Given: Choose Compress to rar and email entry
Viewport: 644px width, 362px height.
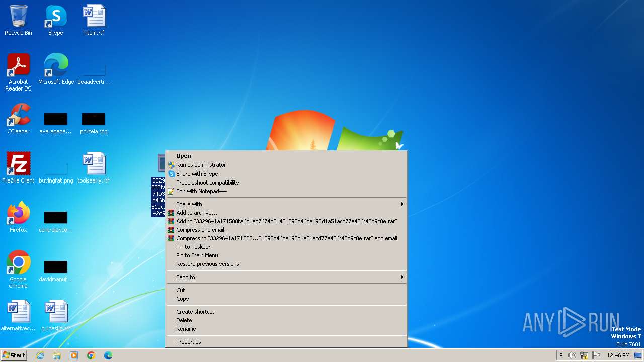Looking at the screenshot, I should pyautogui.click(x=286, y=238).
